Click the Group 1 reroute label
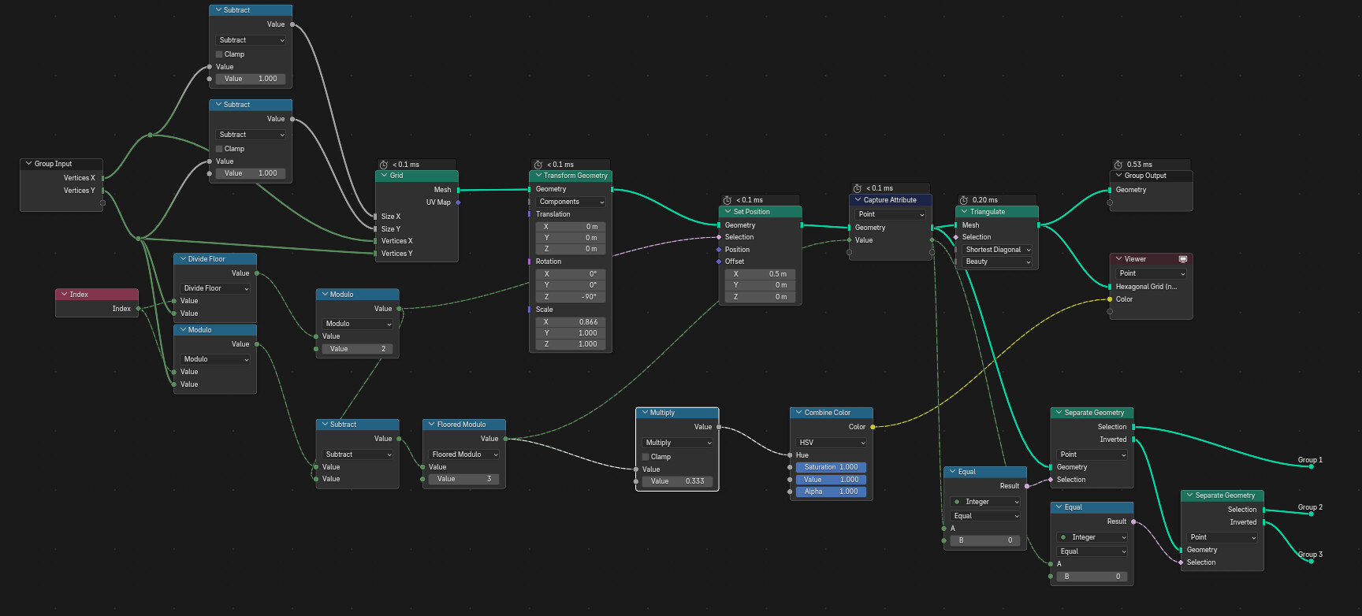 pos(1310,460)
